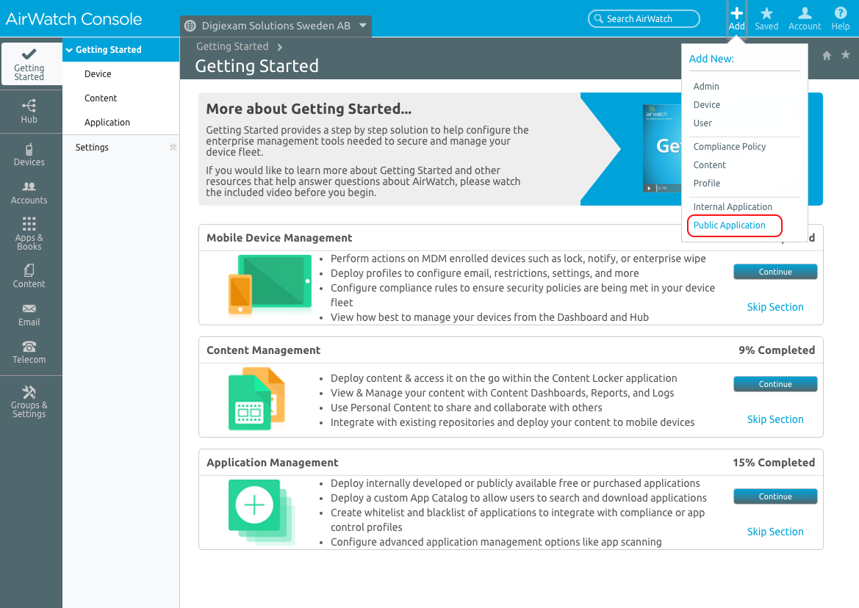Skip the Mobile Device Management section
Viewport: 859px width, 608px height.
pyautogui.click(x=775, y=307)
